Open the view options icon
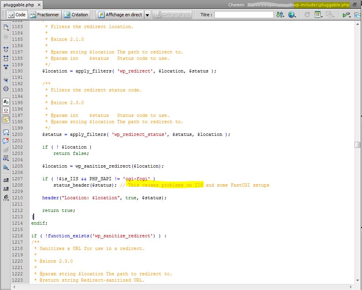This screenshot has height=290, width=362. [318, 15]
